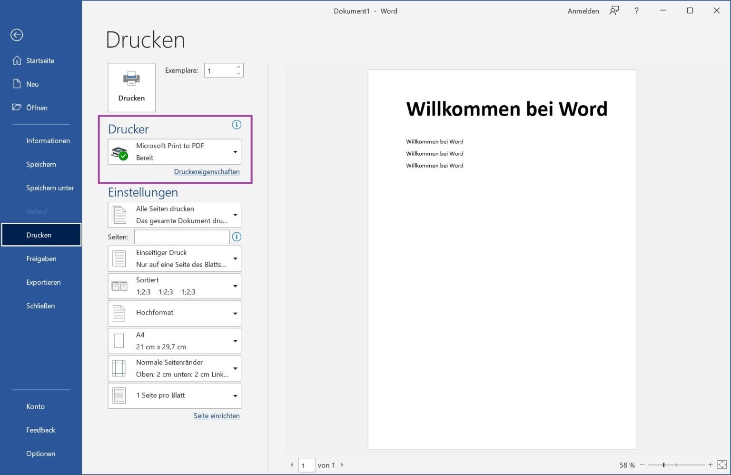
Task: Open the Microsoft Print to PDF printer dropdown
Action: (x=175, y=152)
